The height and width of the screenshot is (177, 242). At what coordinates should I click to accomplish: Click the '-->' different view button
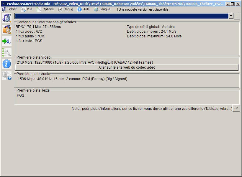(x=236, y=108)
